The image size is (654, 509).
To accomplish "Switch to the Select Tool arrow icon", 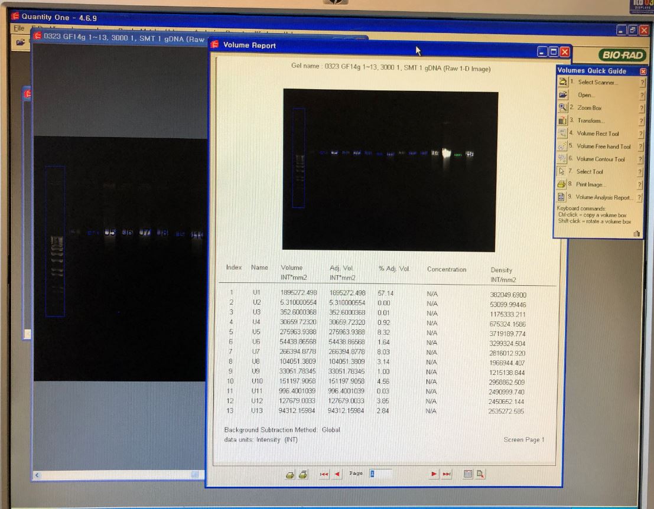I will [562, 172].
